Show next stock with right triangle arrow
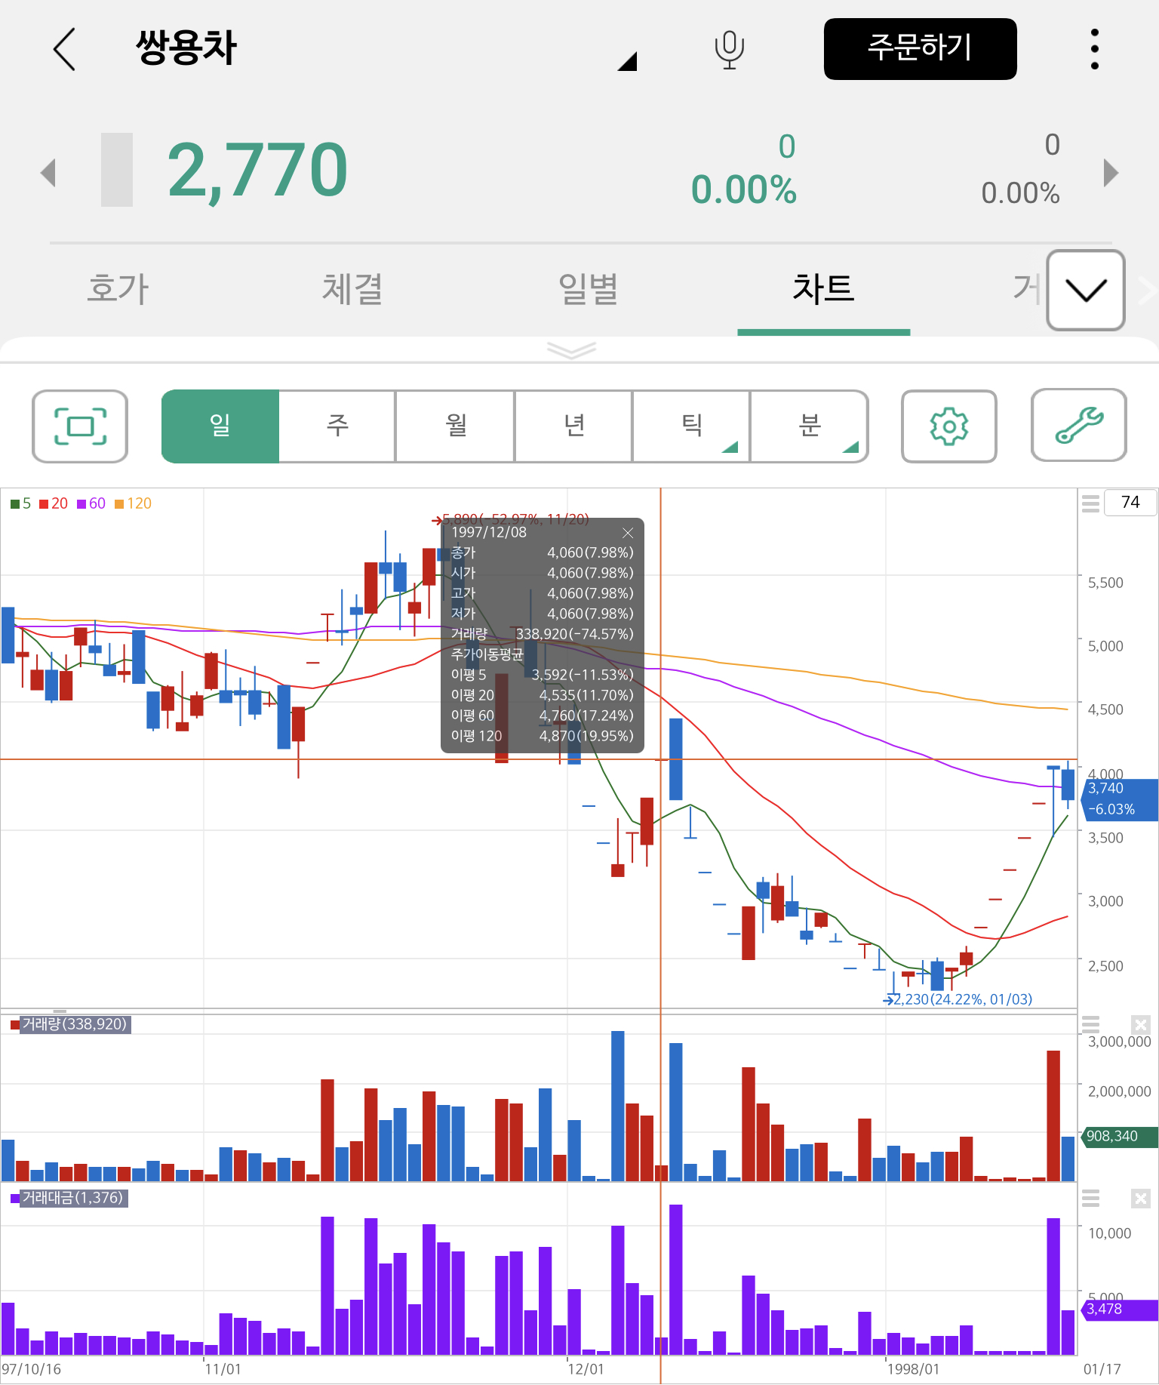 click(1110, 172)
